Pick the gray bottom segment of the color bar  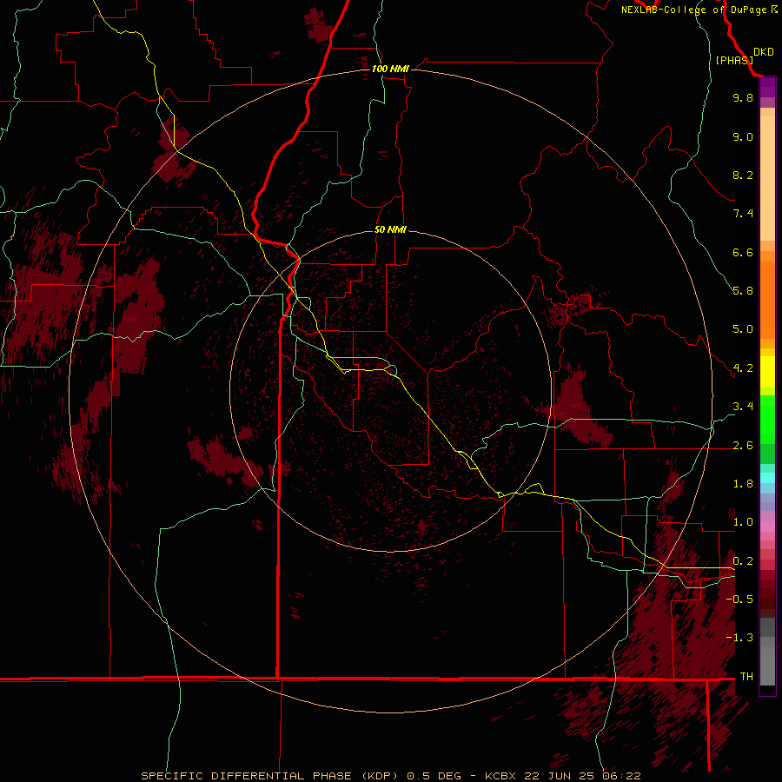pyautogui.click(x=767, y=666)
